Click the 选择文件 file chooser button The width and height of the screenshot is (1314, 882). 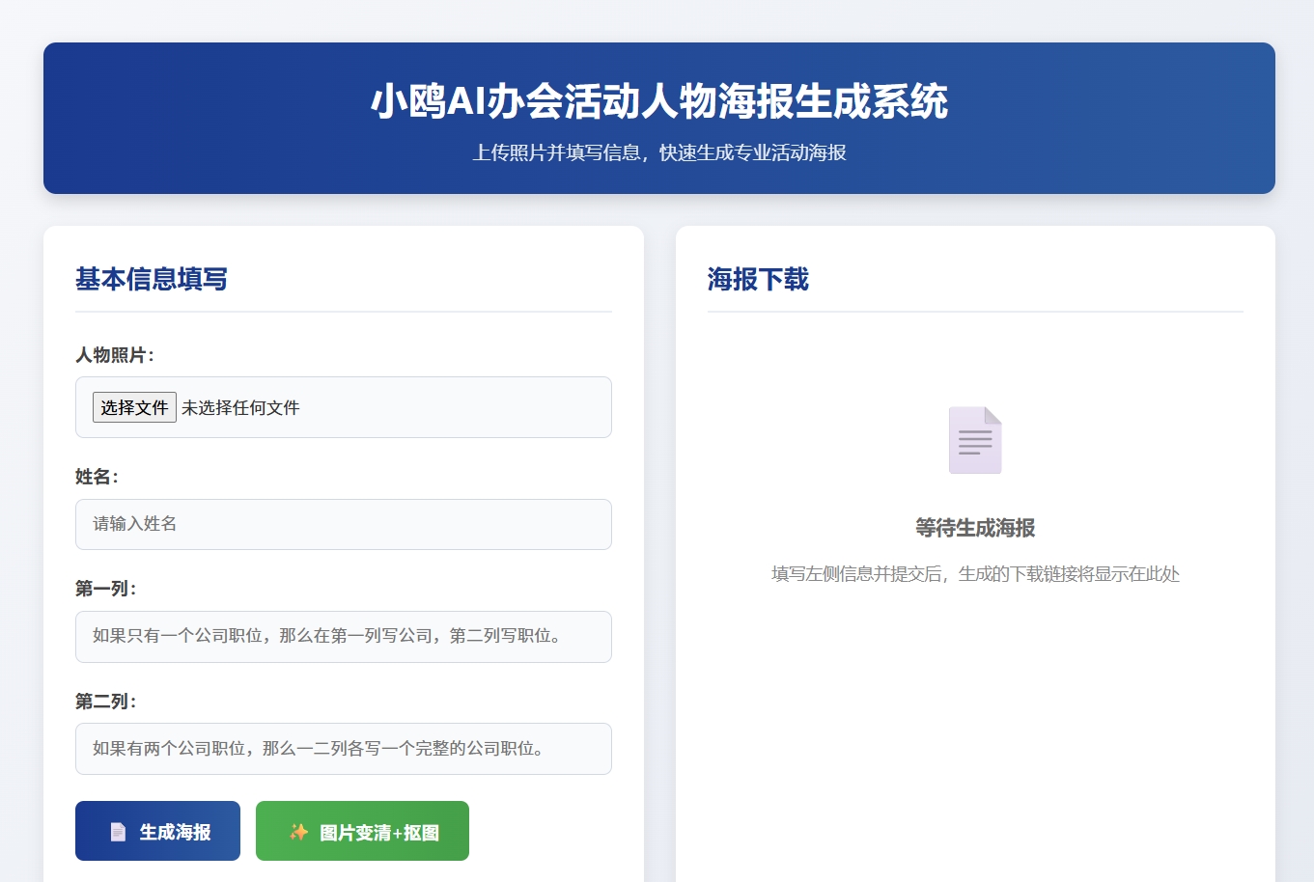134,407
